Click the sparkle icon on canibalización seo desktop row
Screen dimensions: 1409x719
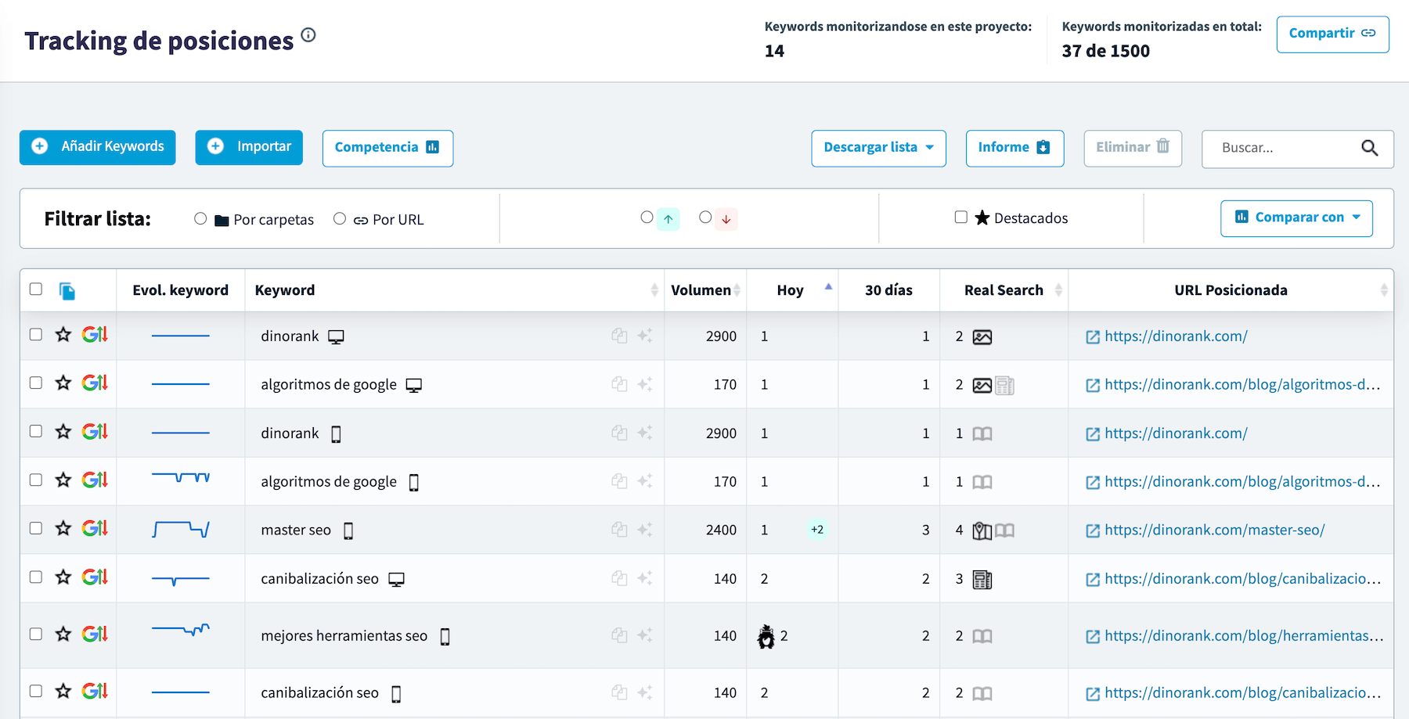pyautogui.click(x=645, y=578)
